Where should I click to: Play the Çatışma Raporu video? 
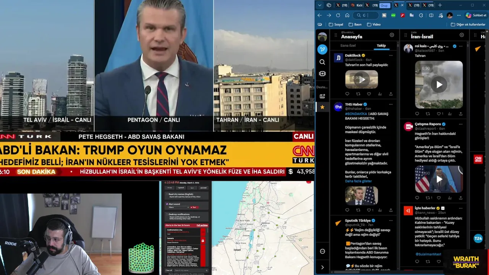click(x=439, y=179)
